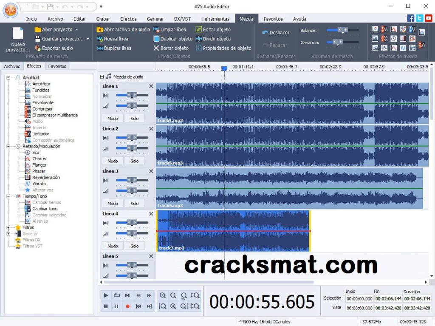Image resolution: width=435 pixels, height=326 pixels.
Task: Select the Cambiar tono effect
Action: click(x=45, y=209)
